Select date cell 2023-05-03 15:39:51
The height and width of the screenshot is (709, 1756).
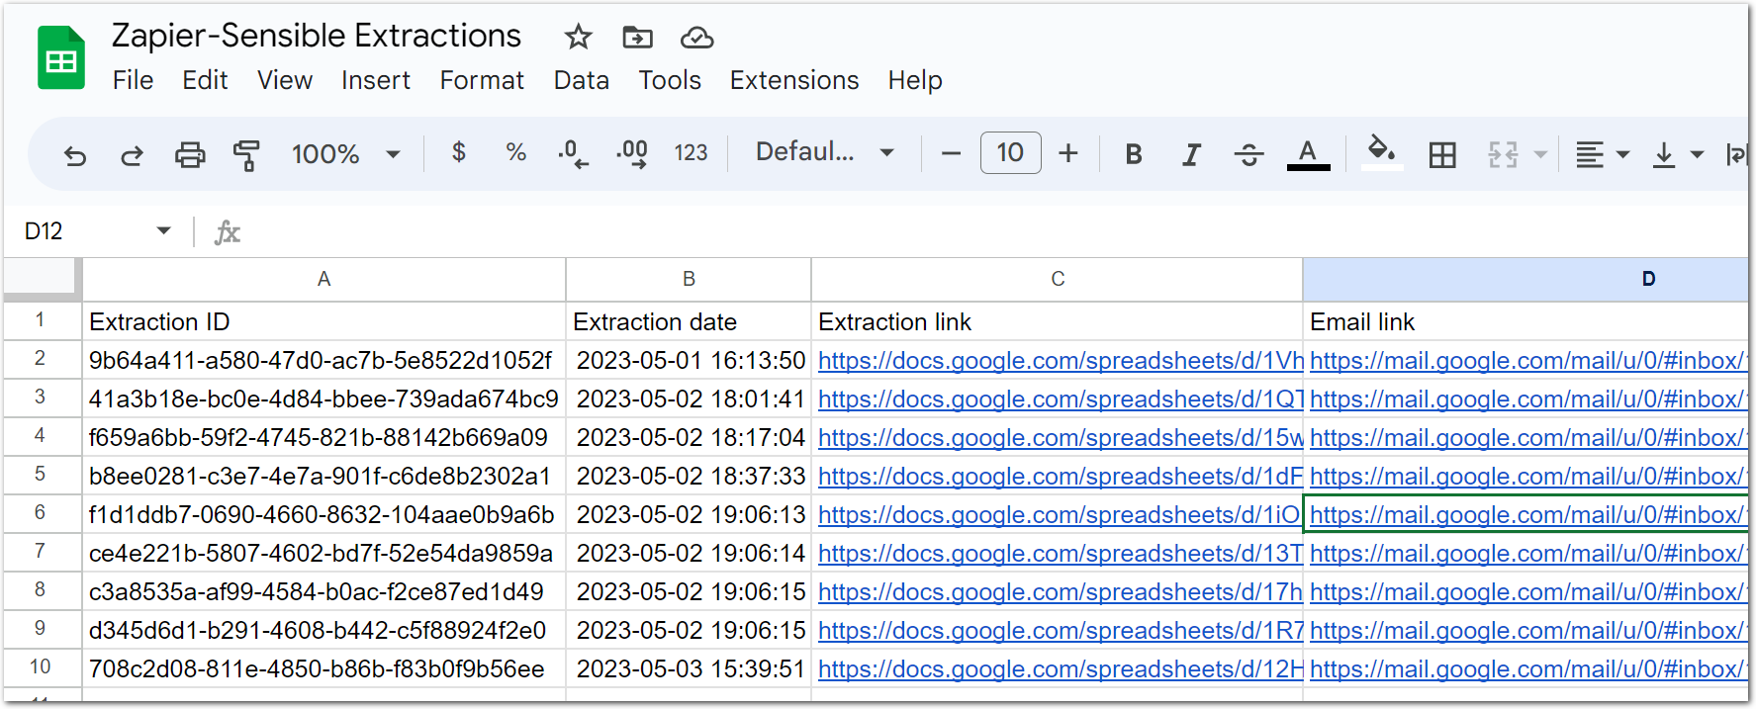point(689,668)
